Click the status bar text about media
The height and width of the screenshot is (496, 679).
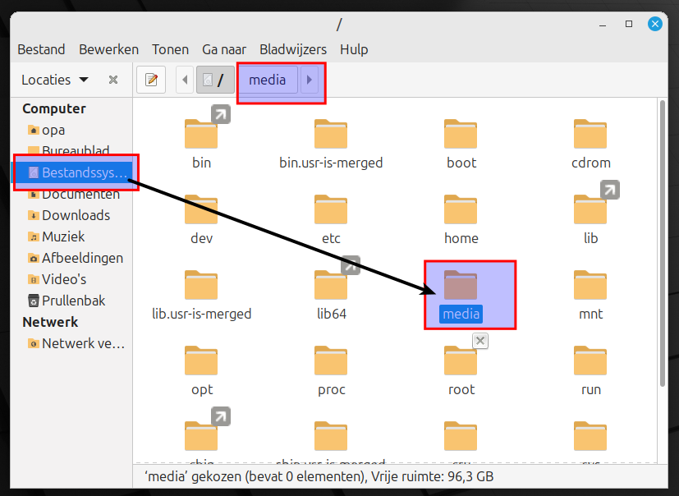(x=319, y=476)
